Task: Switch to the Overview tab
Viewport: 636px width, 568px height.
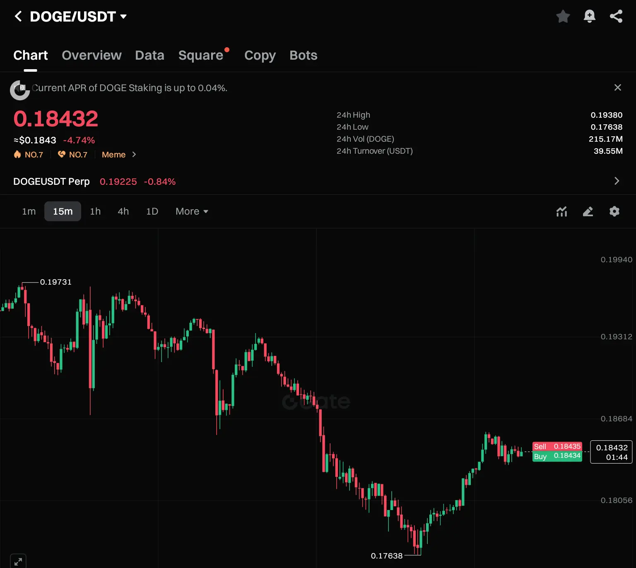Action: [92, 56]
